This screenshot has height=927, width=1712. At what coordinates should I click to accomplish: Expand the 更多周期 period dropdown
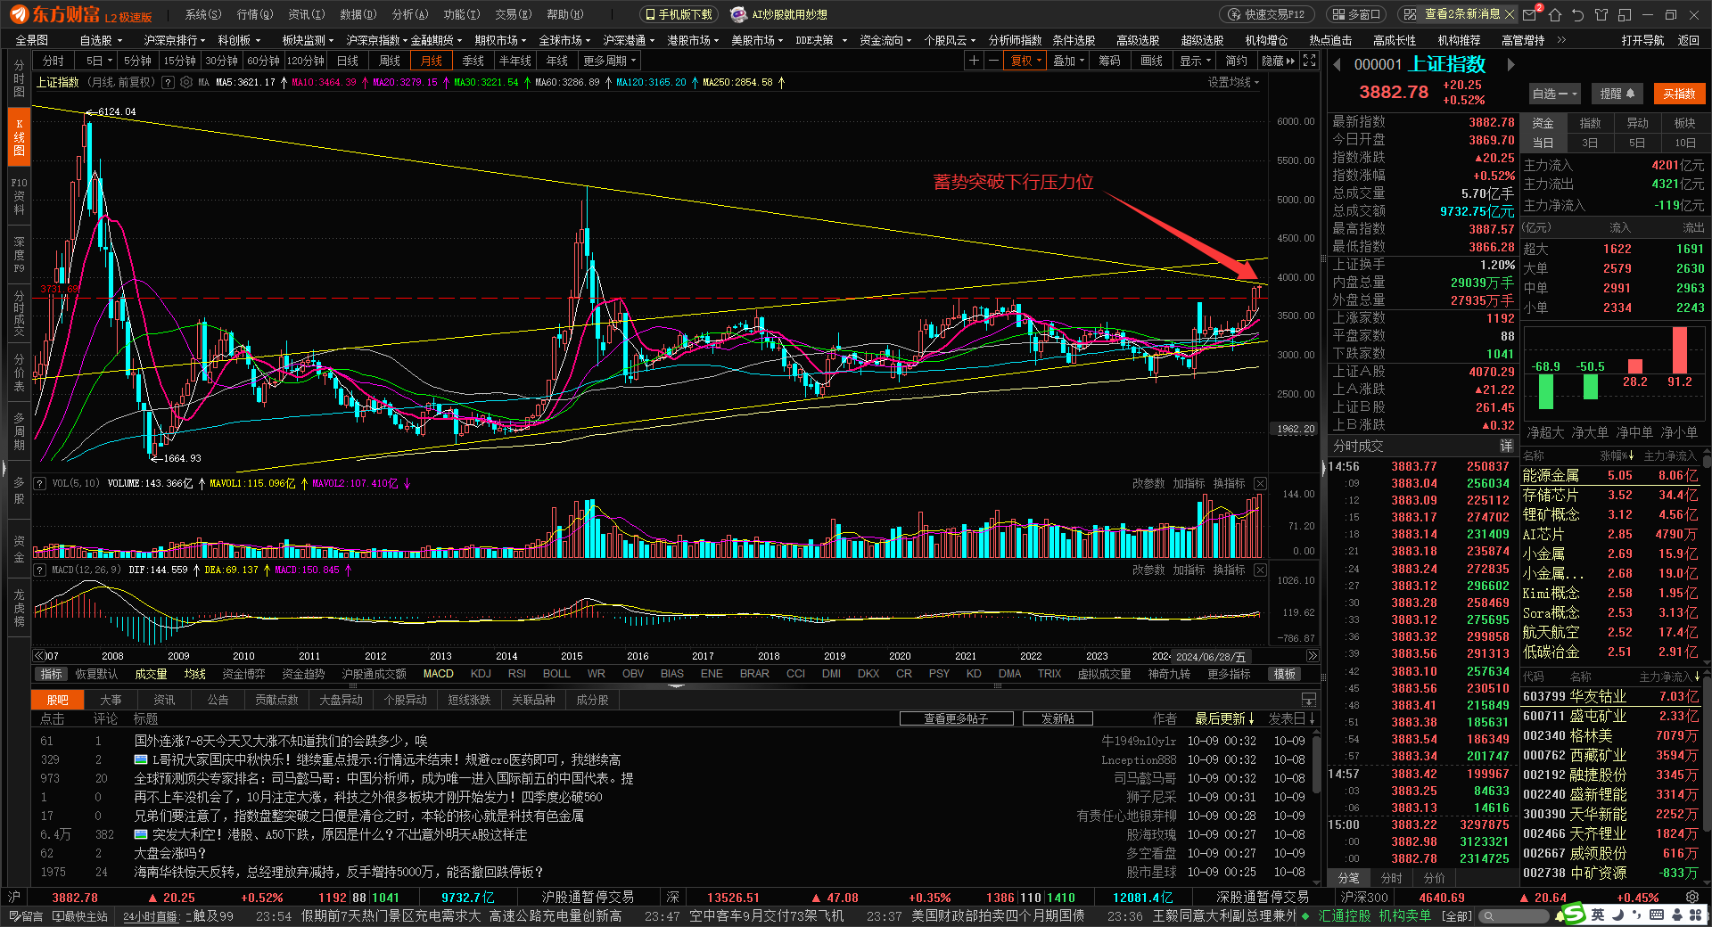pos(609,61)
